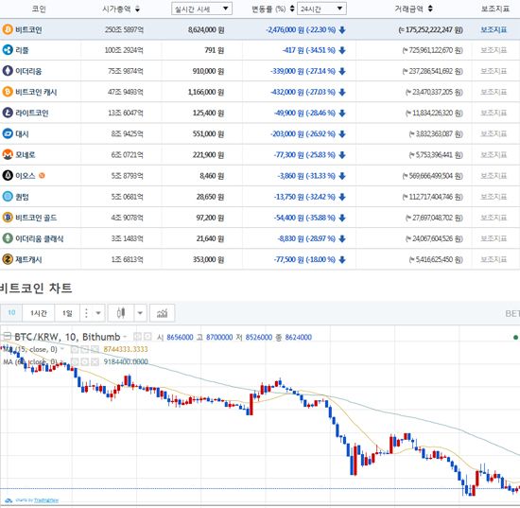This screenshot has width=520, height=508.
Task: Open settings icon for BTC/KRW series legend
Action: (148, 337)
